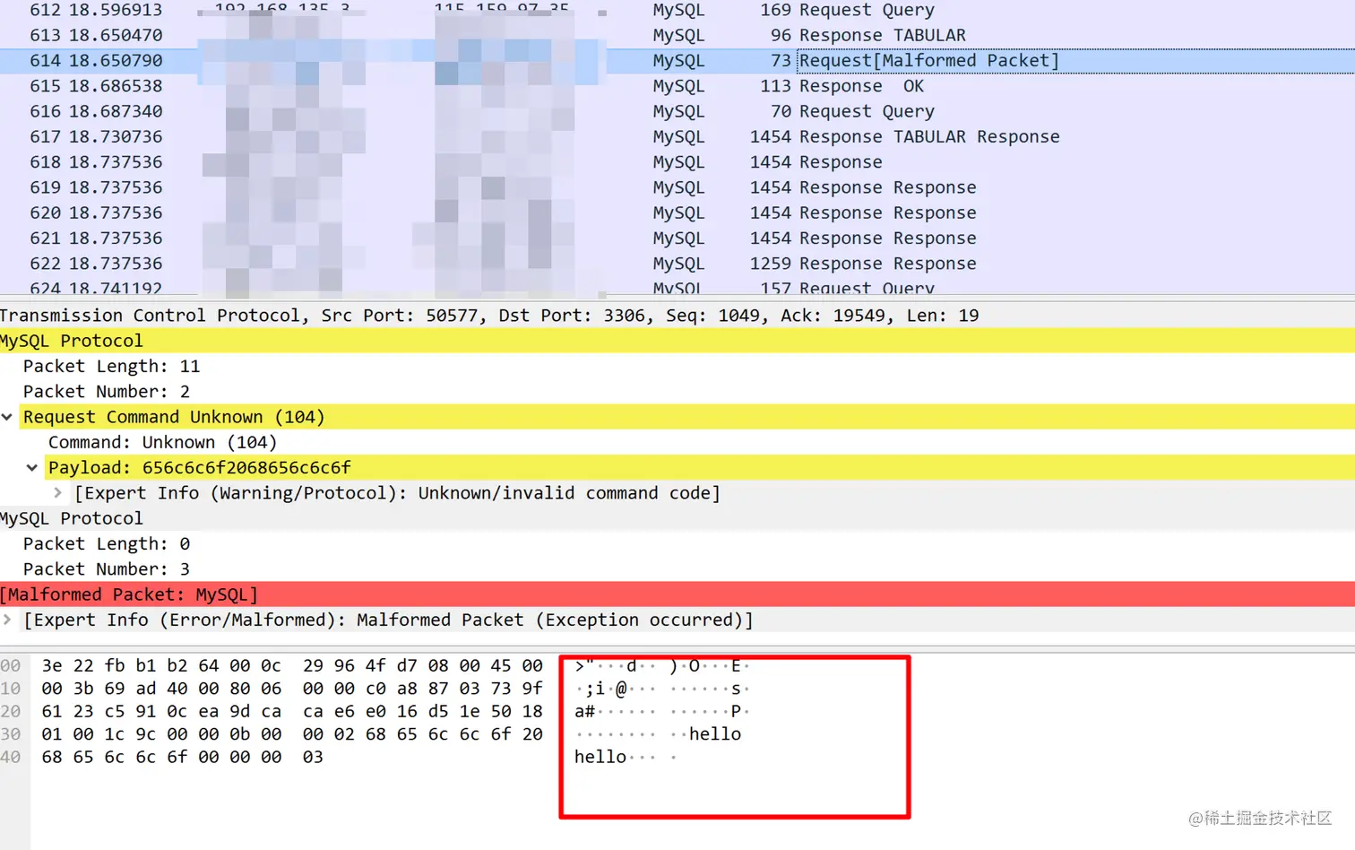Select packet 624 with length 157

pos(677,287)
